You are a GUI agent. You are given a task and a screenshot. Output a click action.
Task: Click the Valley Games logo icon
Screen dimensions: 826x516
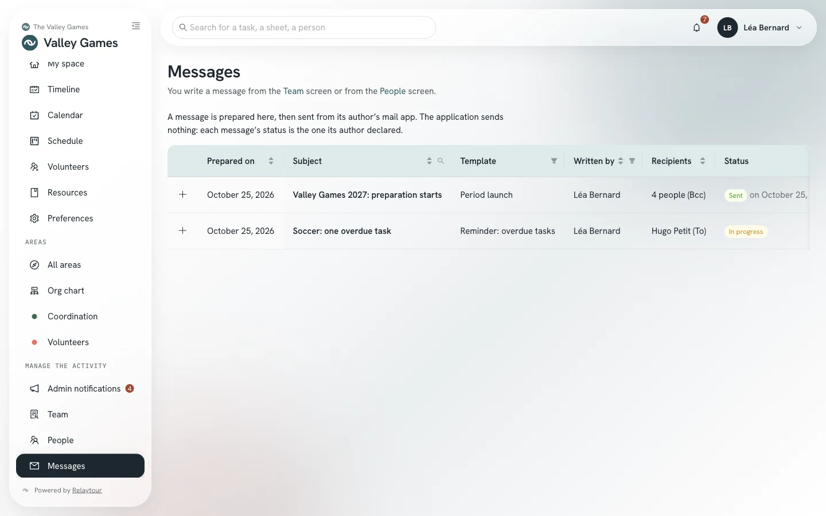click(30, 43)
